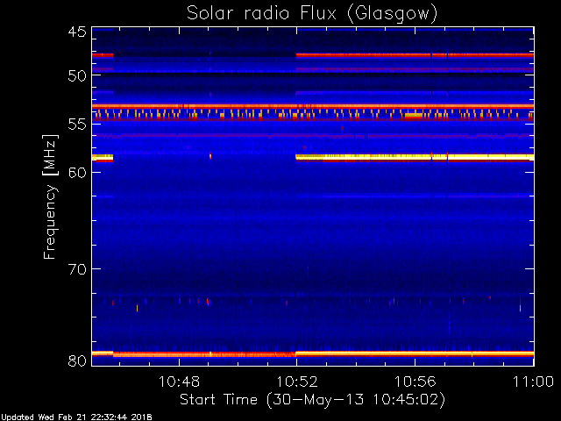561x421 pixels.
Task: Click the 'Start Time (30-May-13 10:45:02)' label
Action: (312, 400)
